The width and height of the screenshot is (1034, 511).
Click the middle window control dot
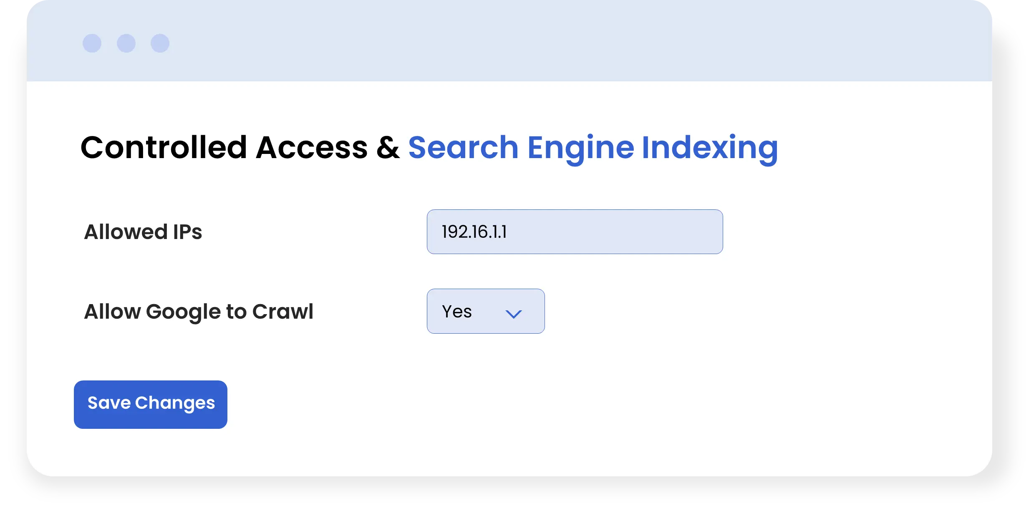pos(126,43)
